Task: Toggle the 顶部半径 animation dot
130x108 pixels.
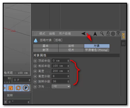Action: point(35,61)
